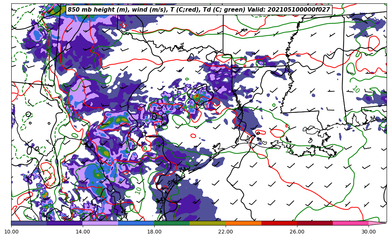Viewport: 390px width, 238px height.
Task: Click the dark purple 12–14 colorbar segment
Action: [x=65, y=223]
